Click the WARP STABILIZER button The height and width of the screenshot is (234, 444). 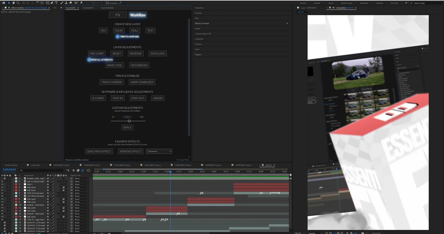point(141,82)
